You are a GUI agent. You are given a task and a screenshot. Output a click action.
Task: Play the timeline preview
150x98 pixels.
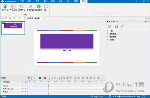[x=34, y=78]
